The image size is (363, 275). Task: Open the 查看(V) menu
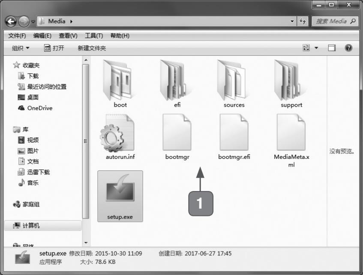click(68, 36)
